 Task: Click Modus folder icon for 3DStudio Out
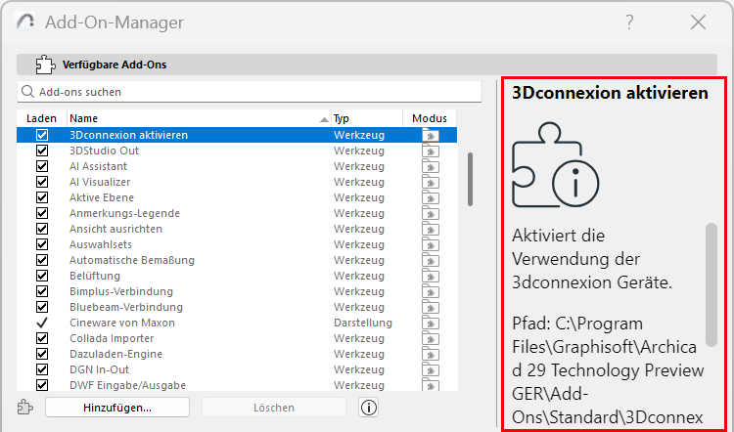click(x=431, y=151)
